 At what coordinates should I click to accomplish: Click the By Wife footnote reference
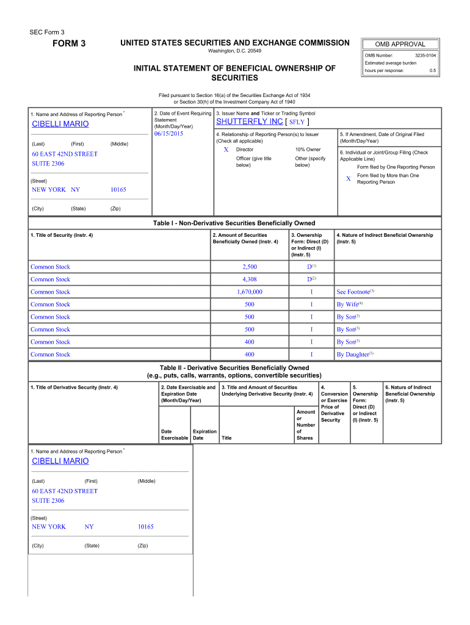(348, 305)
